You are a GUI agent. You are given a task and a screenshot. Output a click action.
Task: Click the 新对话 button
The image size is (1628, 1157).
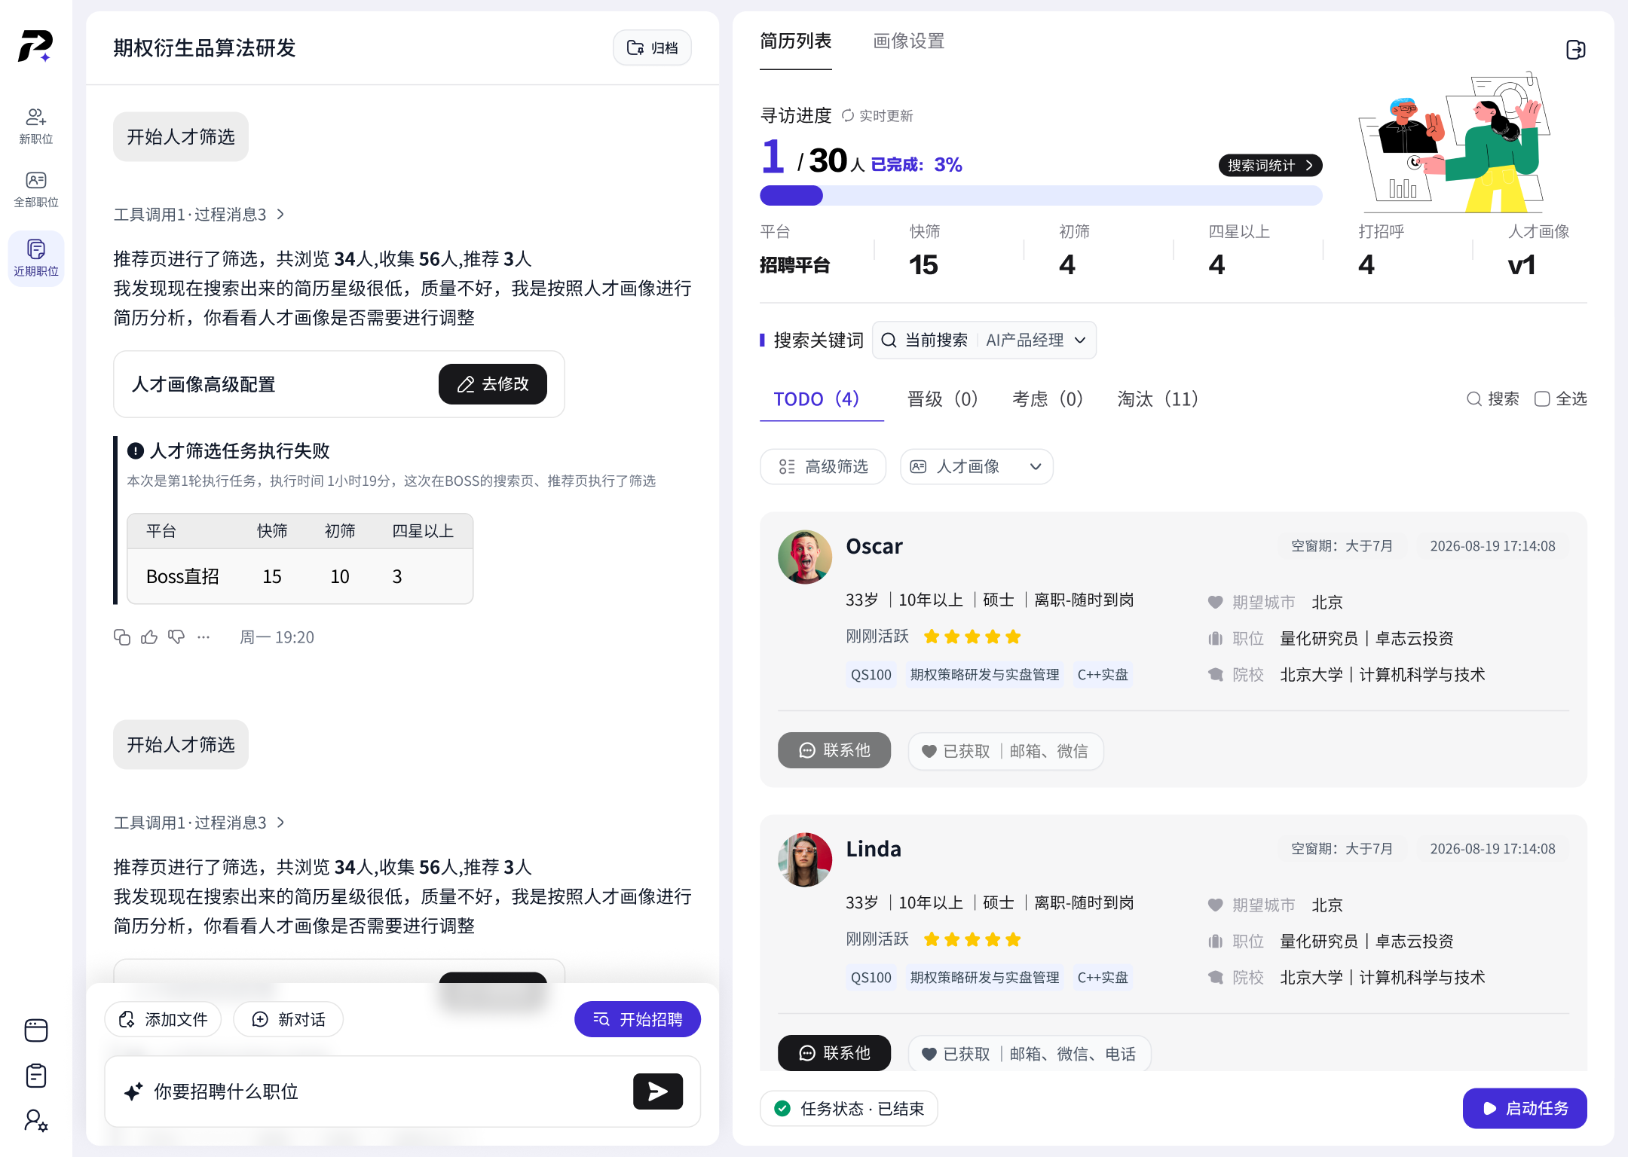coord(288,1019)
